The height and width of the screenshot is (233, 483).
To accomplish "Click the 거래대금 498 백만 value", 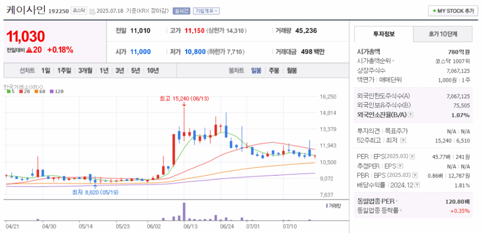I will [313, 52].
